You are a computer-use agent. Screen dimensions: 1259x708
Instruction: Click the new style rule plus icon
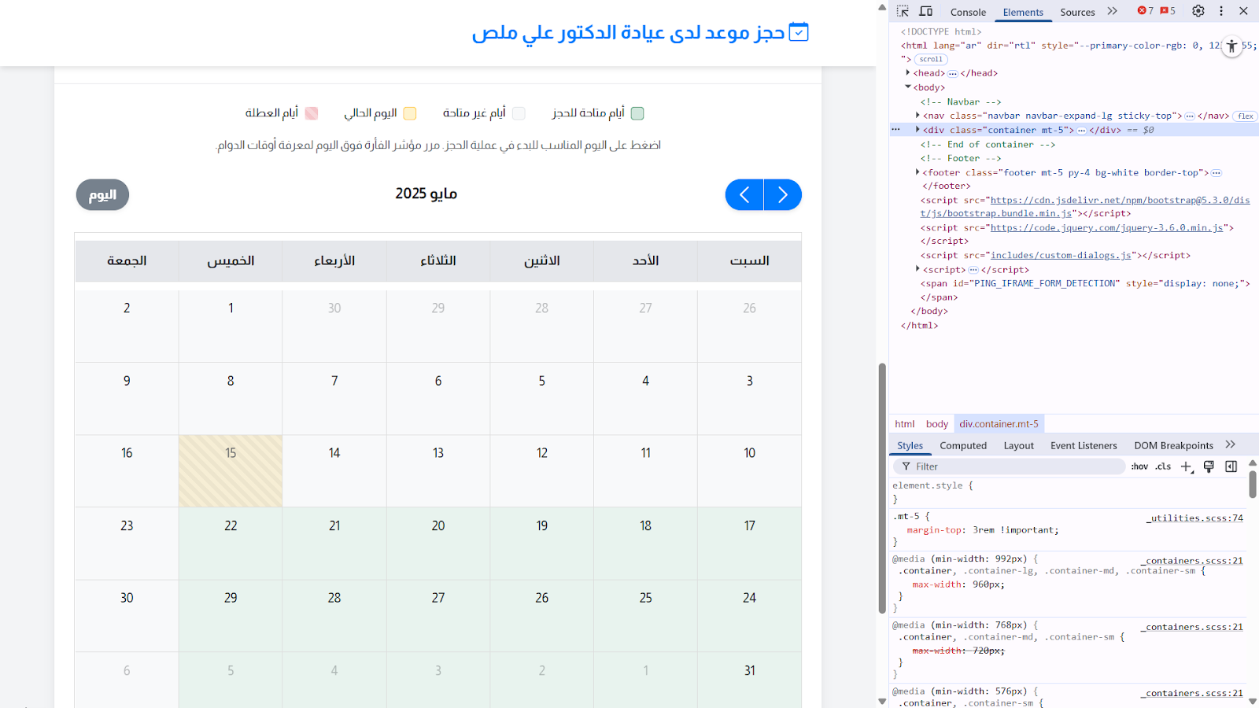1187,466
